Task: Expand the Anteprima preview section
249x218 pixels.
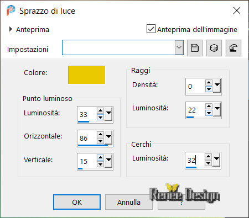Action: tap(11, 29)
